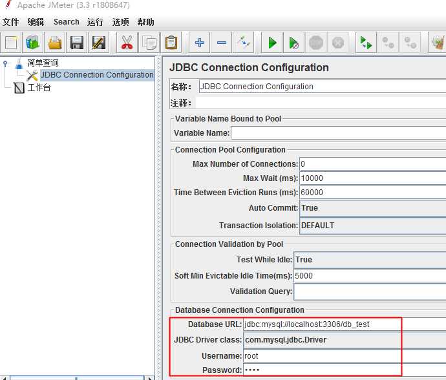Image resolution: width=446 pixels, height=380 pixels.
Task: Click the JDBC config wrench icon in tree
Action: pyautogui.click(x=32, y=76)
